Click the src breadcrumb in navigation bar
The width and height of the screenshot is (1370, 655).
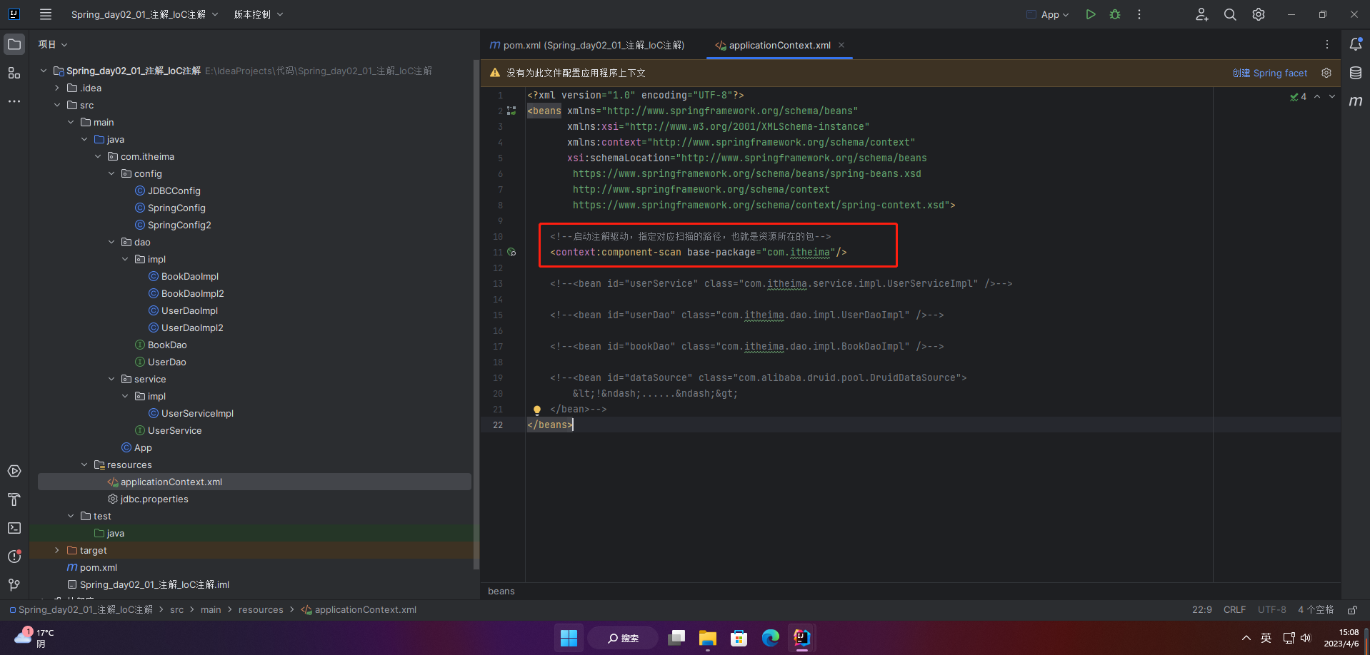177,610
